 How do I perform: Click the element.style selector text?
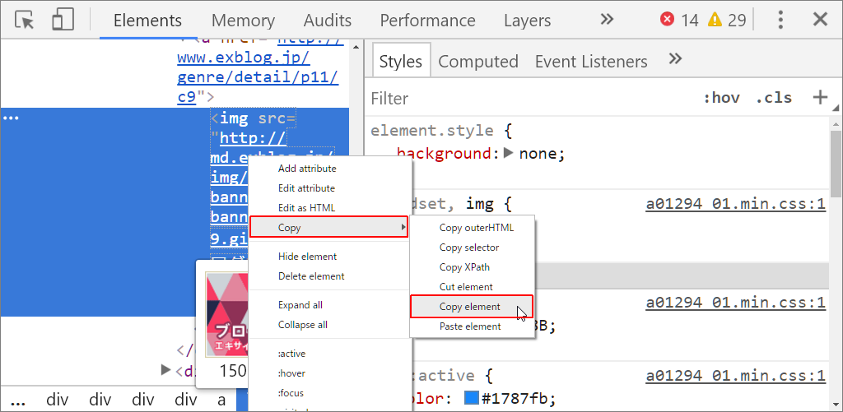pos(432,131)
